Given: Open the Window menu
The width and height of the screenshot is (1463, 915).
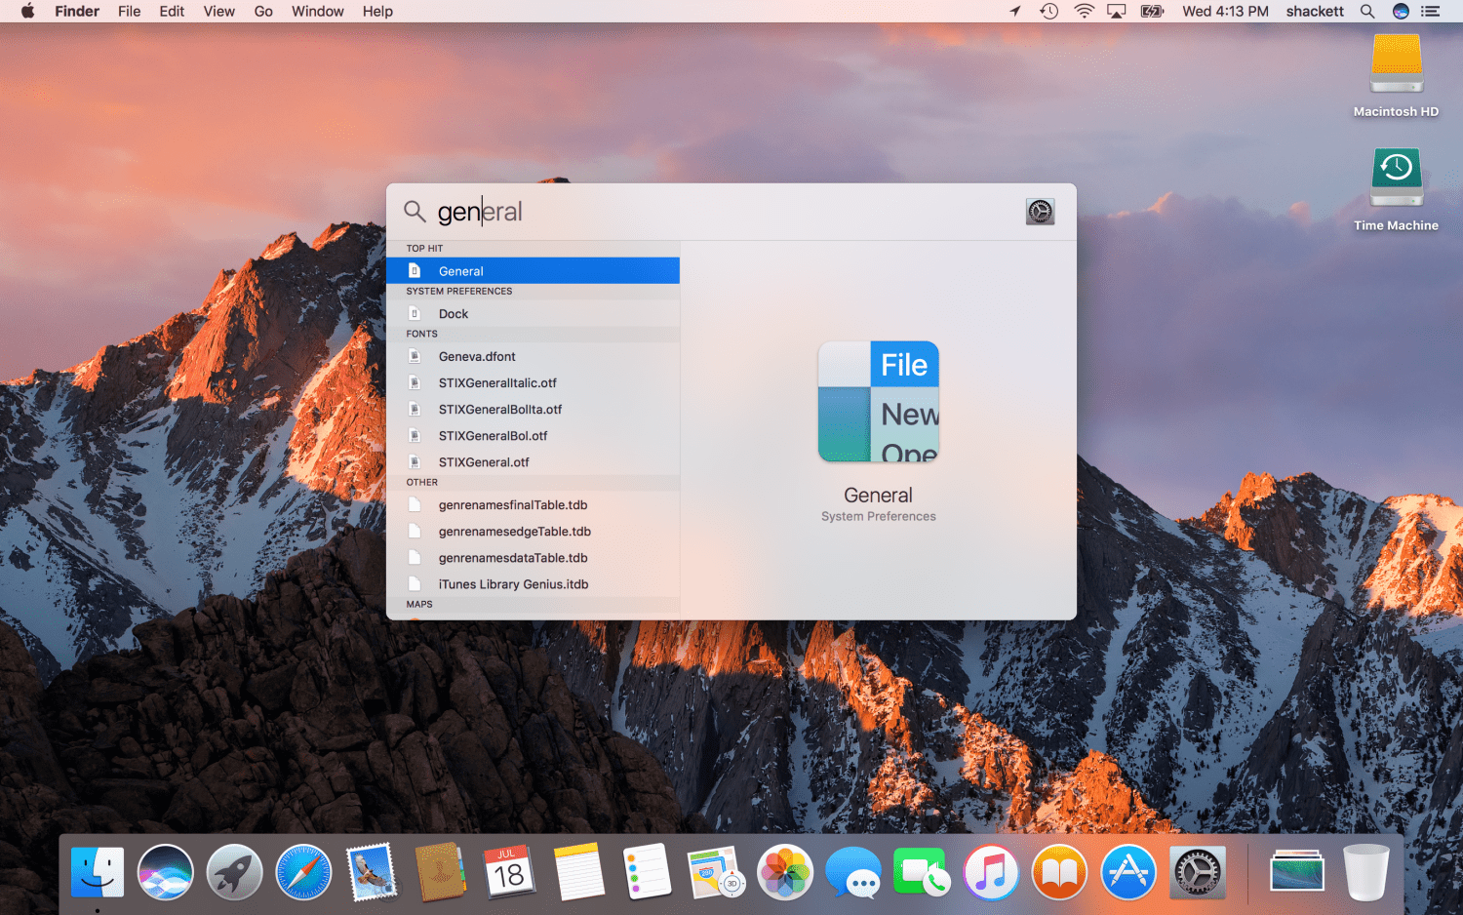Looking at the screenshot, I should coord(317,12).
